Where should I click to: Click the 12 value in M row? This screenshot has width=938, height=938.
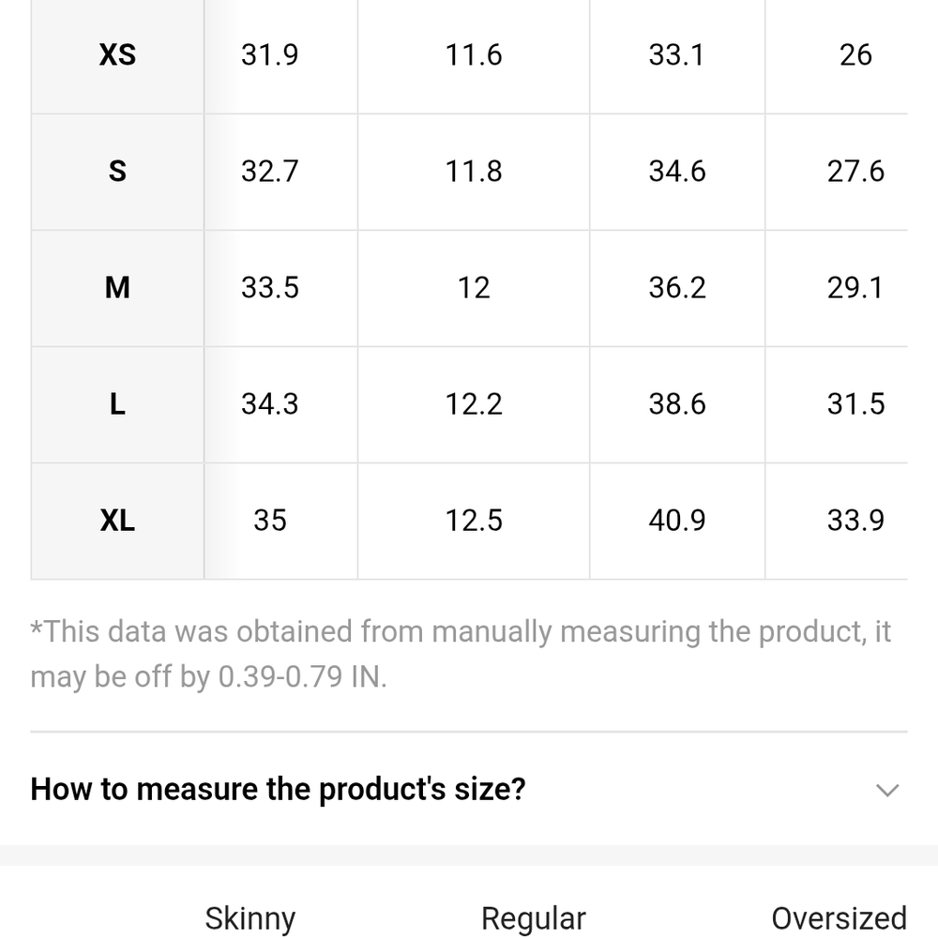474,288
